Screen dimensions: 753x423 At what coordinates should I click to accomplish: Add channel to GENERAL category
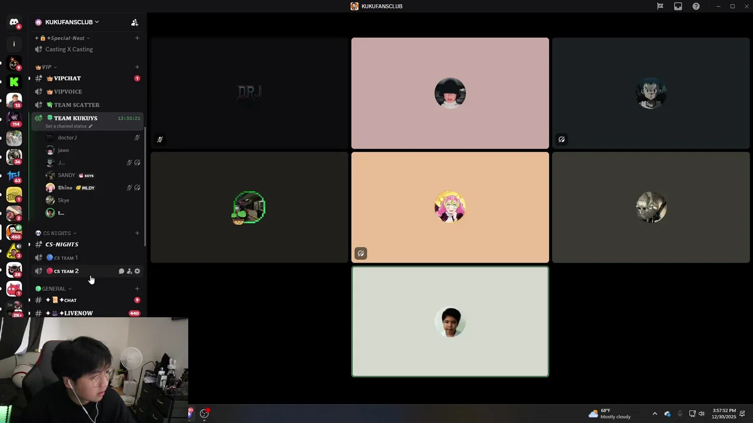click(x=137, y=288)
